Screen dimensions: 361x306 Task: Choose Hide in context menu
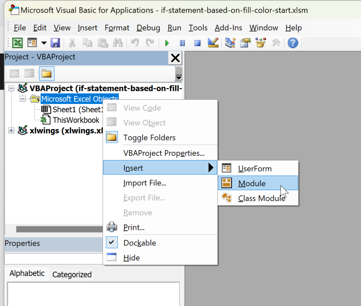point(160,258)
